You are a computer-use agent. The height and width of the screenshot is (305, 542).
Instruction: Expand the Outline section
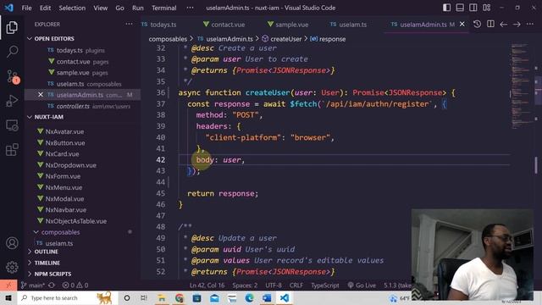tap(47, 252)
